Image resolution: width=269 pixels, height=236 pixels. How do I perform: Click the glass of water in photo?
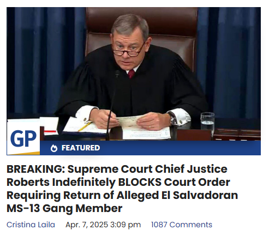(207, 123)
